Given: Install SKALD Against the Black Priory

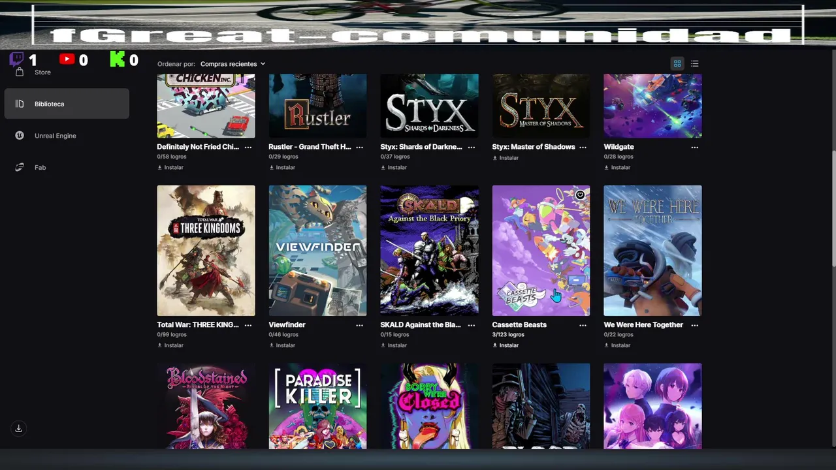Looking at the screenshot, I should coord(394,345).
